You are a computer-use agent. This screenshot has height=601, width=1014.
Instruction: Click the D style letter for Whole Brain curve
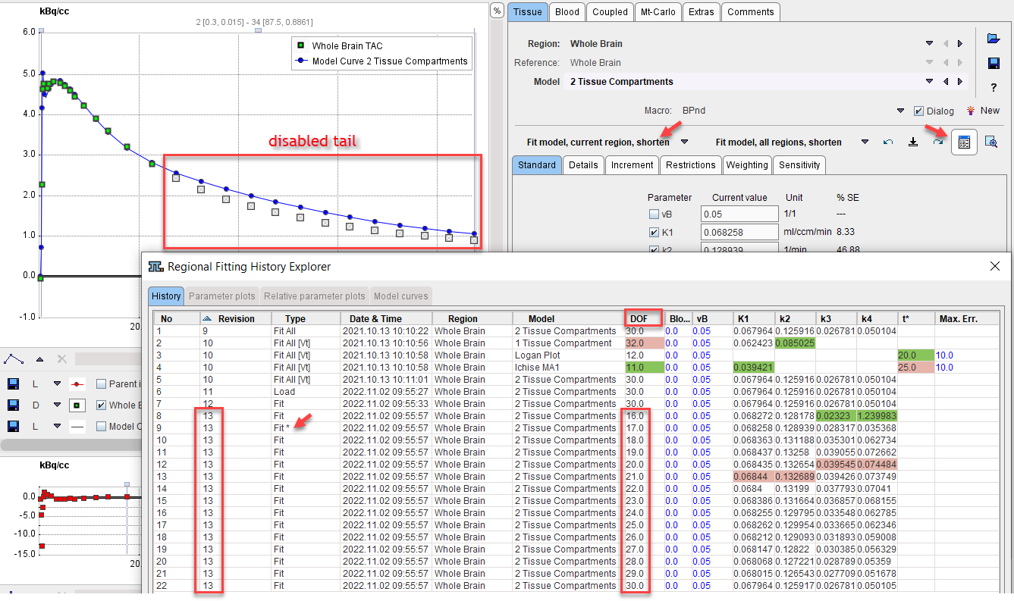point(35,405)
